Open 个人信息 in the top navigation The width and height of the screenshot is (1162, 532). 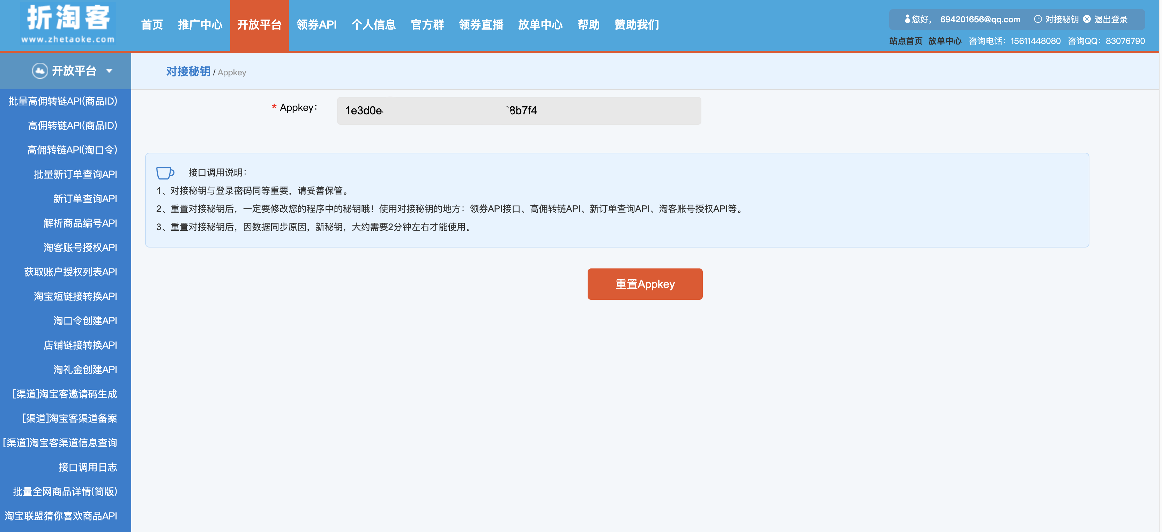373,25
